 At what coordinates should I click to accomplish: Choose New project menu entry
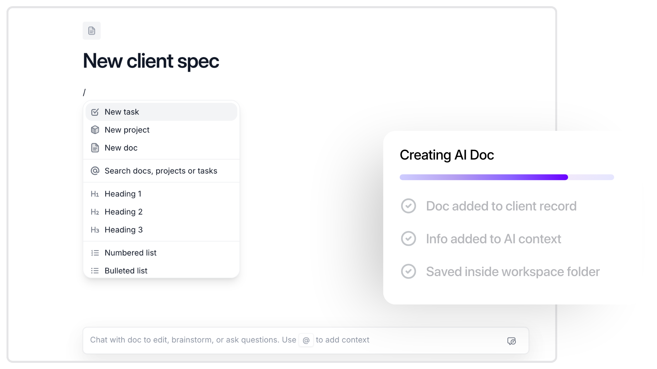pyautogui.click(x=127, y=130)
